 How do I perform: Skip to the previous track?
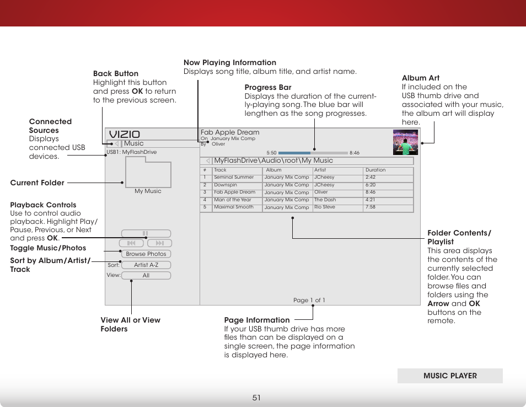coord(131,243)
